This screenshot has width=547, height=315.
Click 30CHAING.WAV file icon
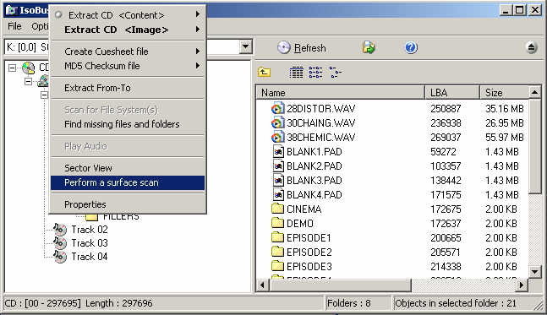277,123
